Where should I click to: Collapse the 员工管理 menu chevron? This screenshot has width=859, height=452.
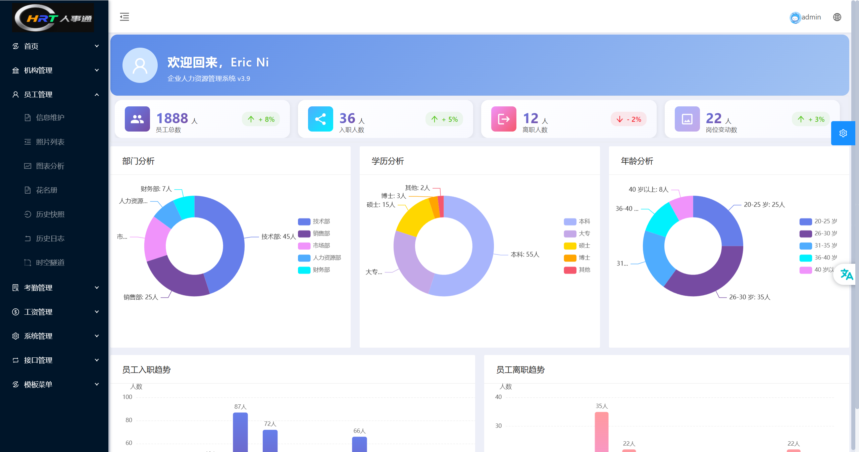pyautogui.click(x=97, y=95)
